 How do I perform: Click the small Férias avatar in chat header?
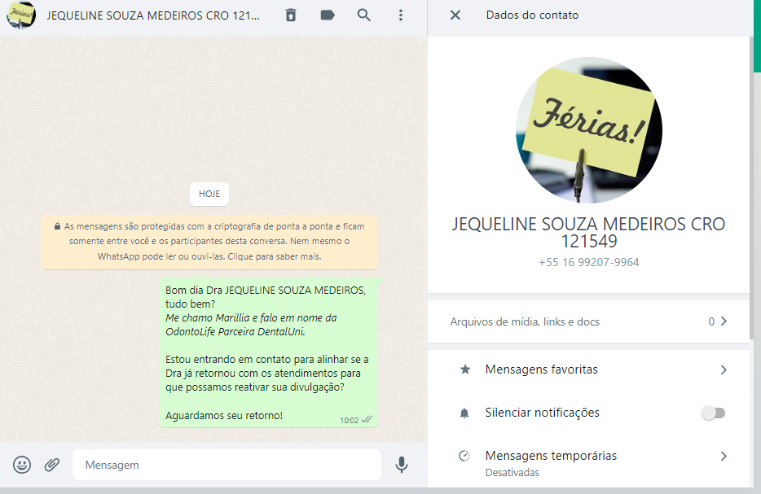tap(21, 15)
